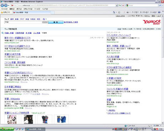Open the ツール(T) menu in the menu bar
Screen dimensions: 164x131
(37, 9)
